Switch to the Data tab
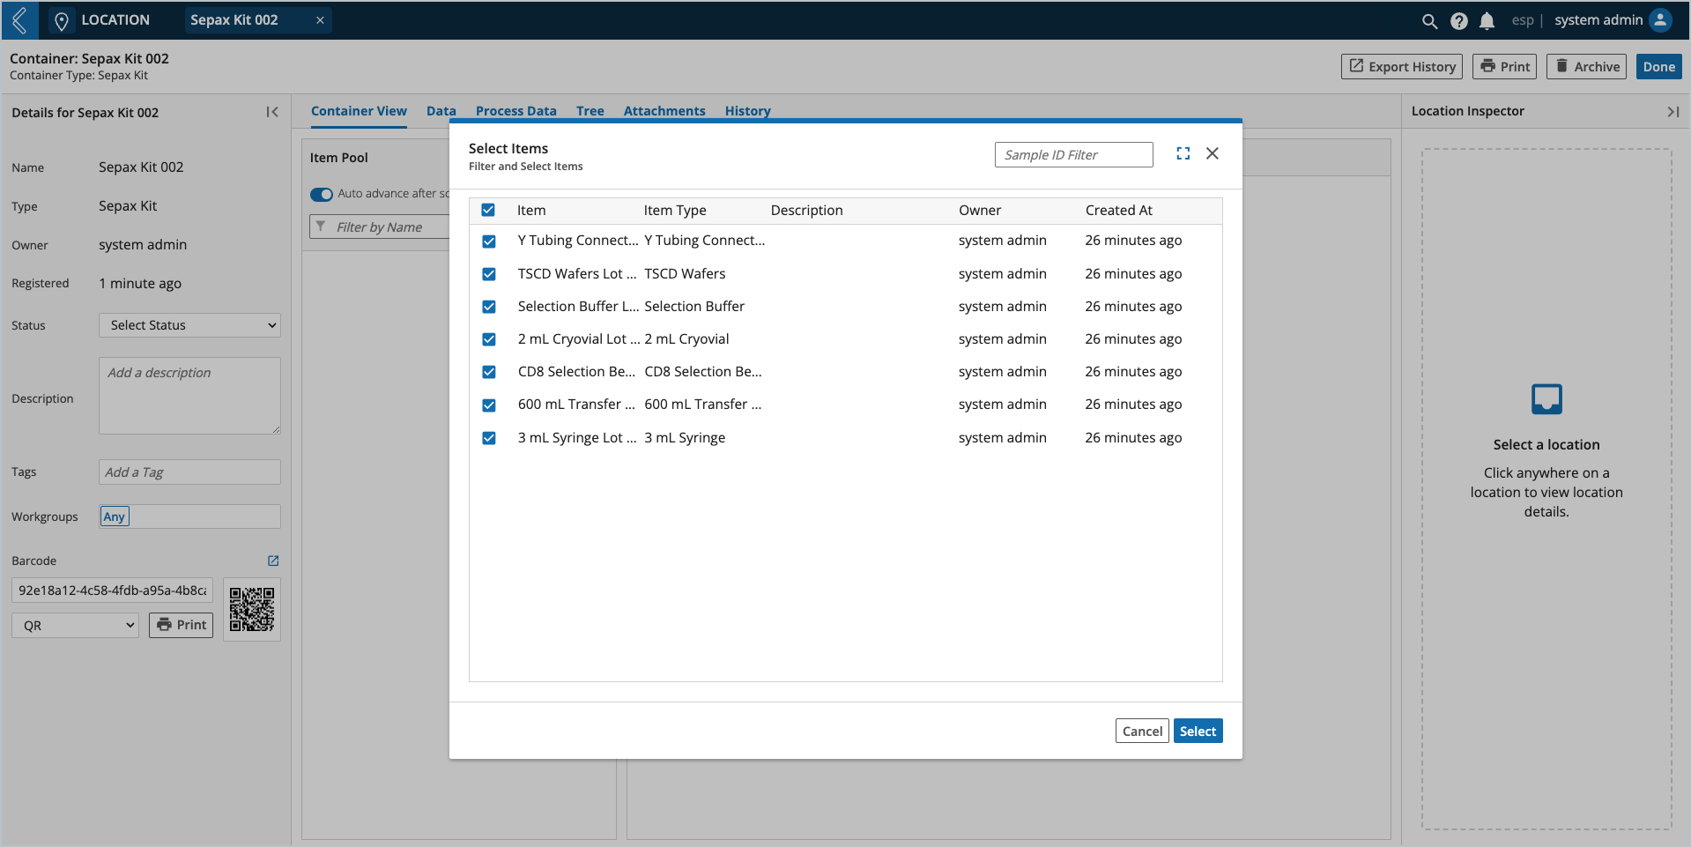The height and width of the screenshot is (847, 1691). pyautogui.click(x=441, y=111)
